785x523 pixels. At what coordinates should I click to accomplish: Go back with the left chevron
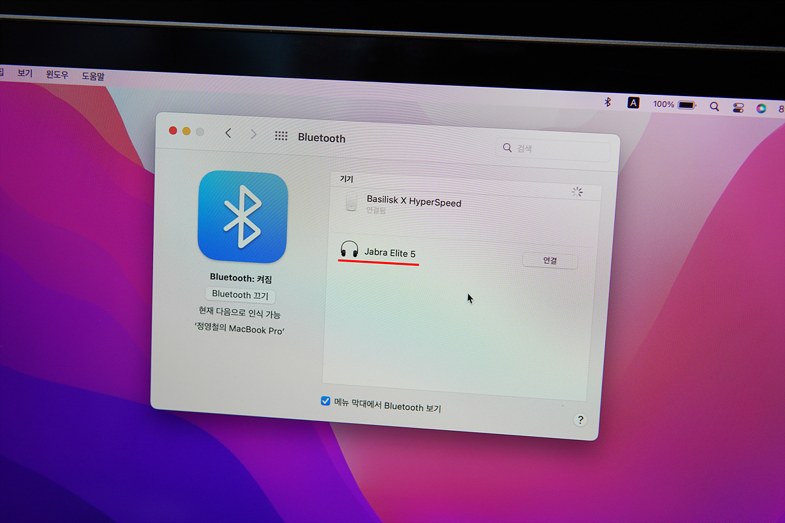228,133
